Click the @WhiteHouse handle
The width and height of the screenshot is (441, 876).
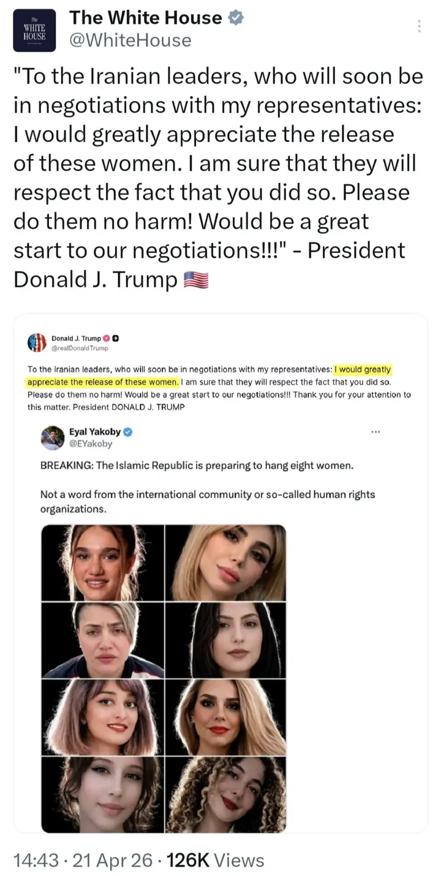point(130,40)
